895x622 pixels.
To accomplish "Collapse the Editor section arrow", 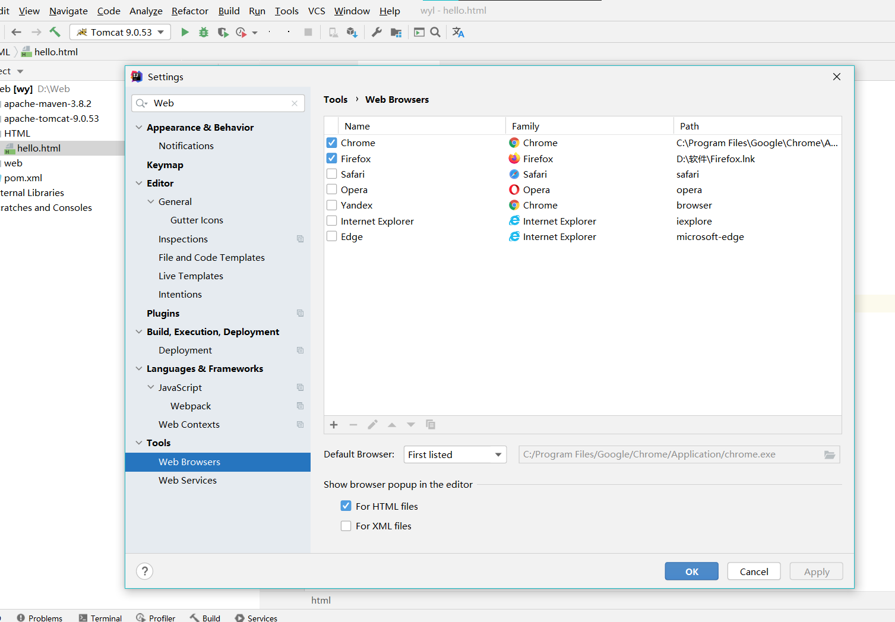I will click(139, 183).
